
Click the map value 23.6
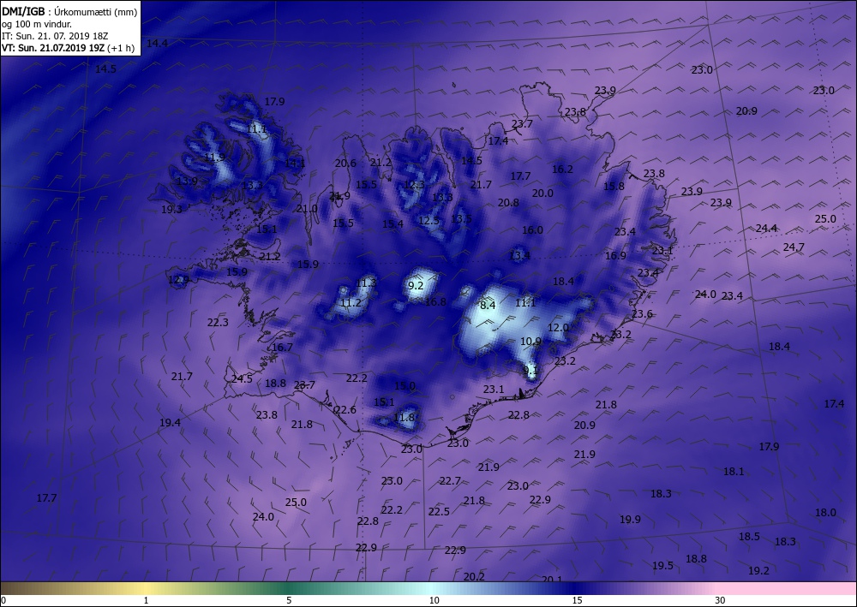tap(642, 314)
